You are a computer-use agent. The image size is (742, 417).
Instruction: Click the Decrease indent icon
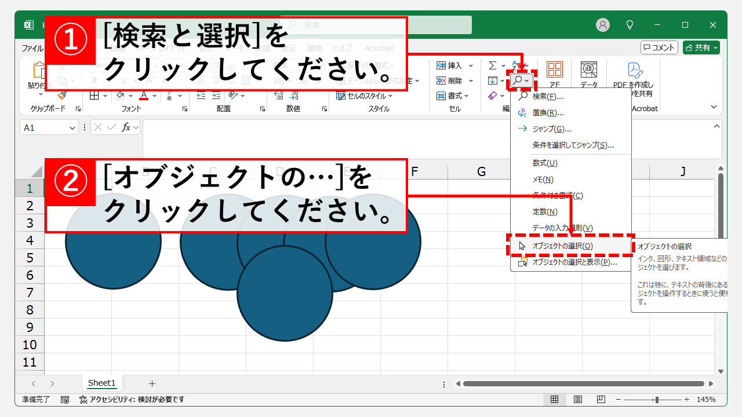201,96
